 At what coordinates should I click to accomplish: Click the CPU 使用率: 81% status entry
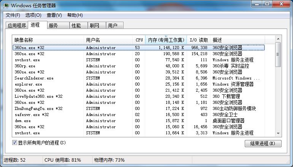click(x=63, y=160)
